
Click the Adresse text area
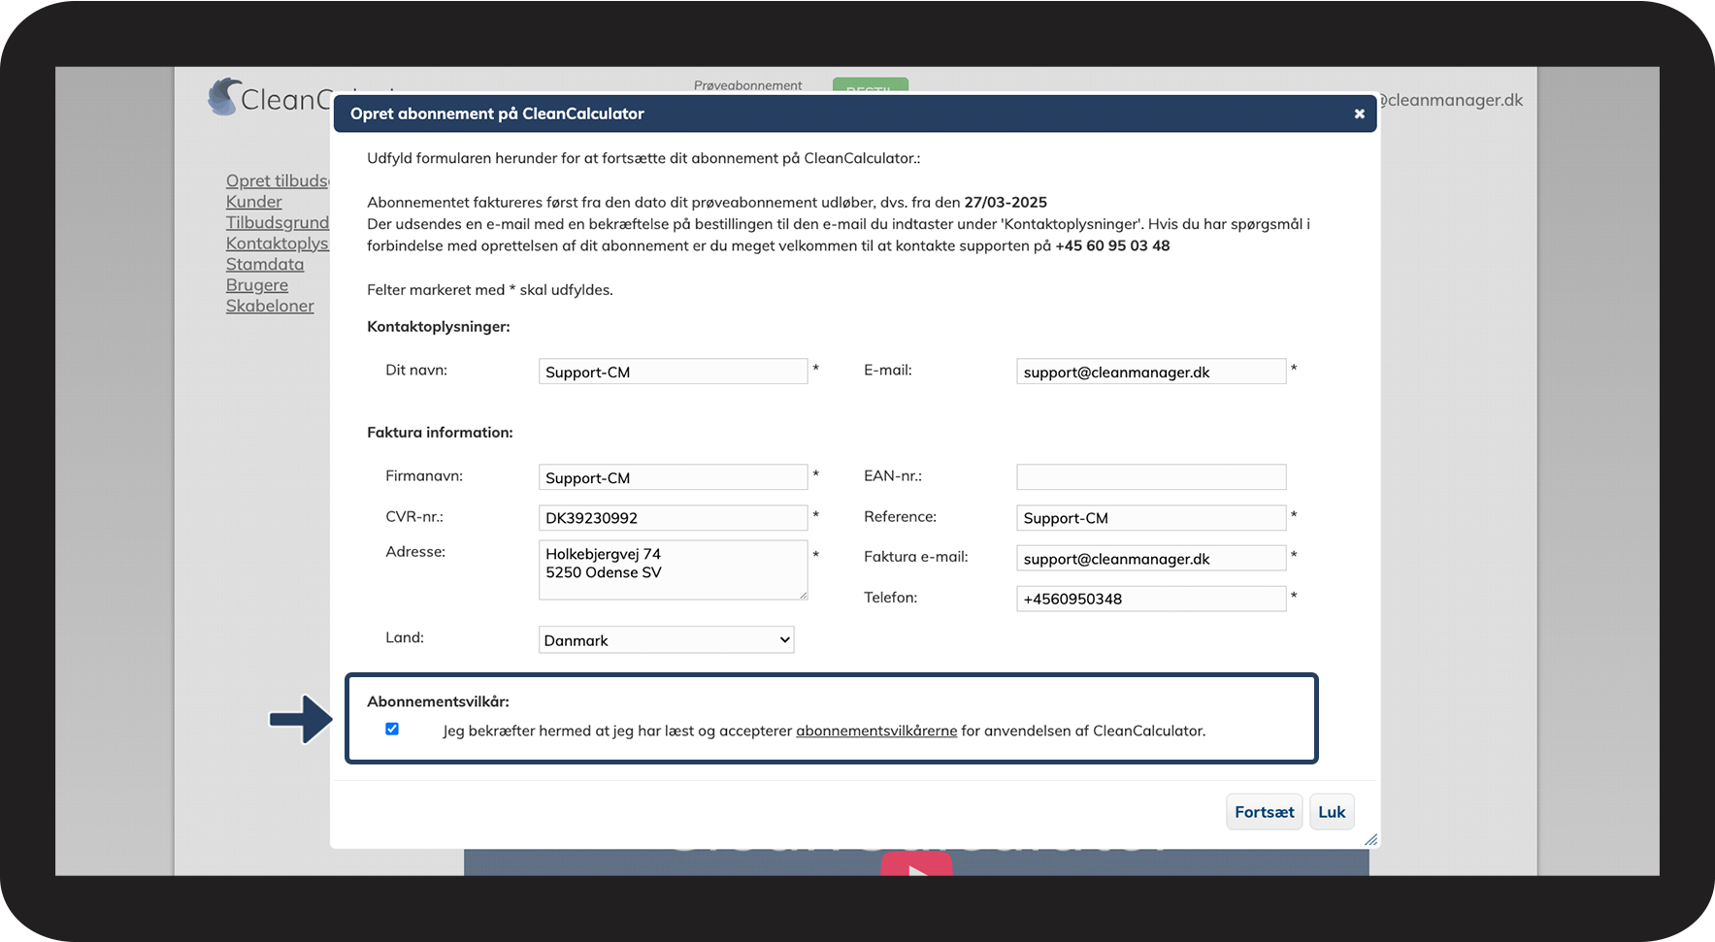click(673, 570)
